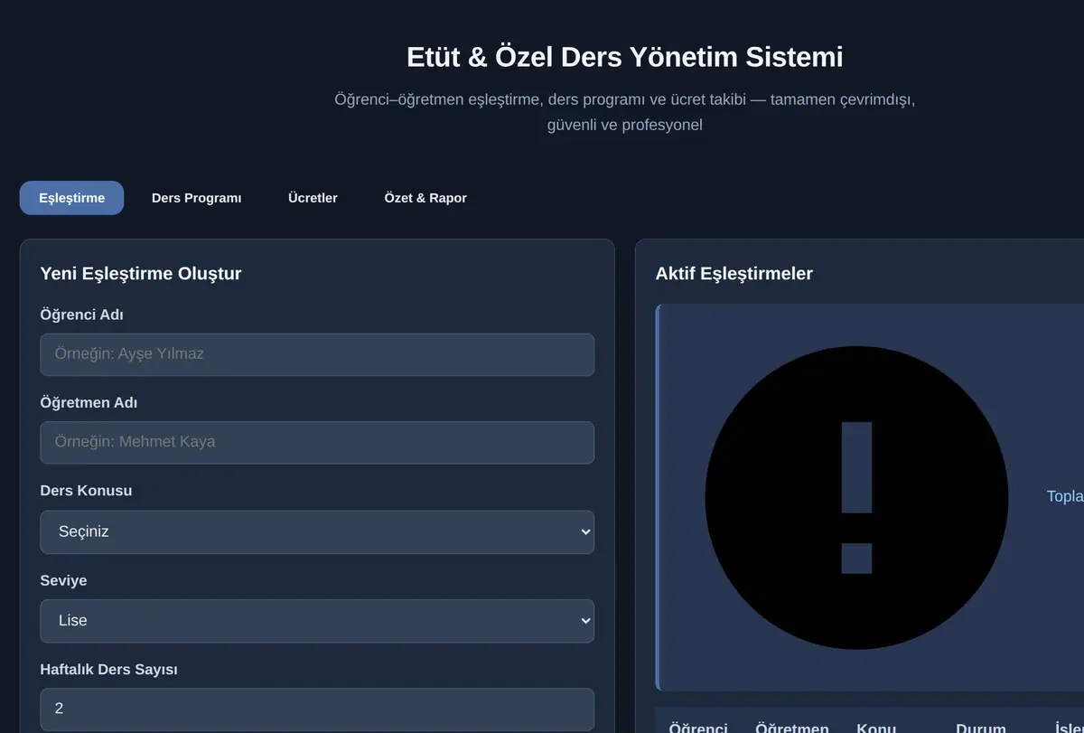Go to the Ücretler tab
The width and height of the screenshot is (1084, 733).
coord(313,198)
